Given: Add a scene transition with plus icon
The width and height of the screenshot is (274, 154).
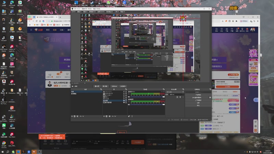Looking at the screenshot, I should coord(177,97).
